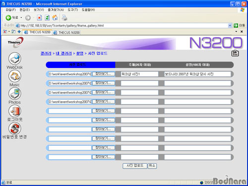Open the Back button history dropdown arrow

(x=21, y=17)
